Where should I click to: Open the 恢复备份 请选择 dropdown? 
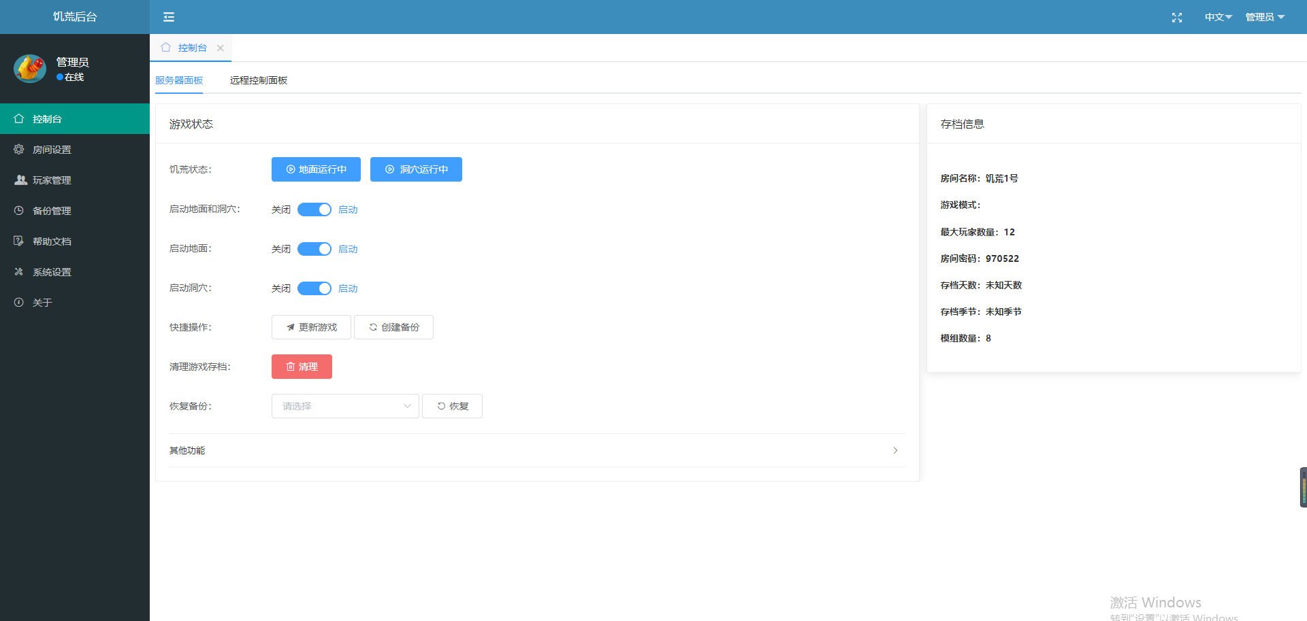[345, 406]
